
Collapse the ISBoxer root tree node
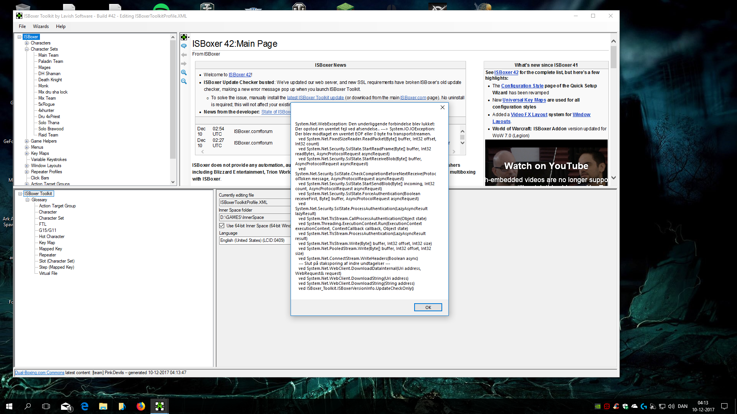tap(19, 37)
